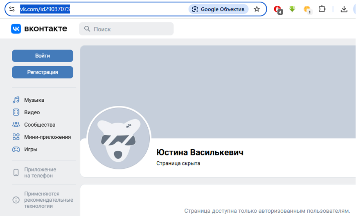Open the red extension with badge 4
Viewport: 356px width, 216px height.
[278, 9]
